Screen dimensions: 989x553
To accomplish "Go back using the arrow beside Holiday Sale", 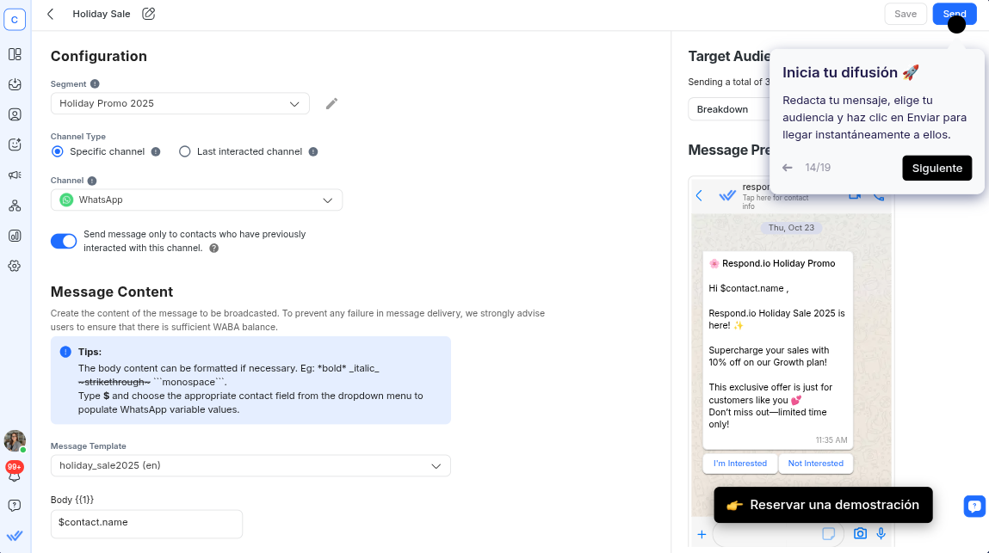I will (51, 14).
